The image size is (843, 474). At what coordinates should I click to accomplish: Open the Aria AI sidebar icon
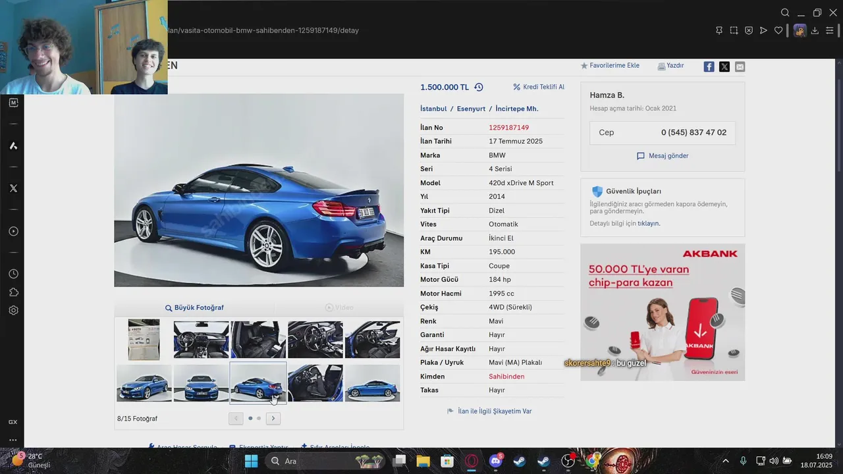click(13, 145)
